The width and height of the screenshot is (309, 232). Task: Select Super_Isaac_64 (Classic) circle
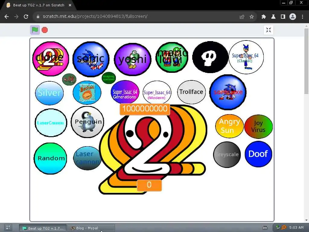pyautogui.click(x=246, y=57)
